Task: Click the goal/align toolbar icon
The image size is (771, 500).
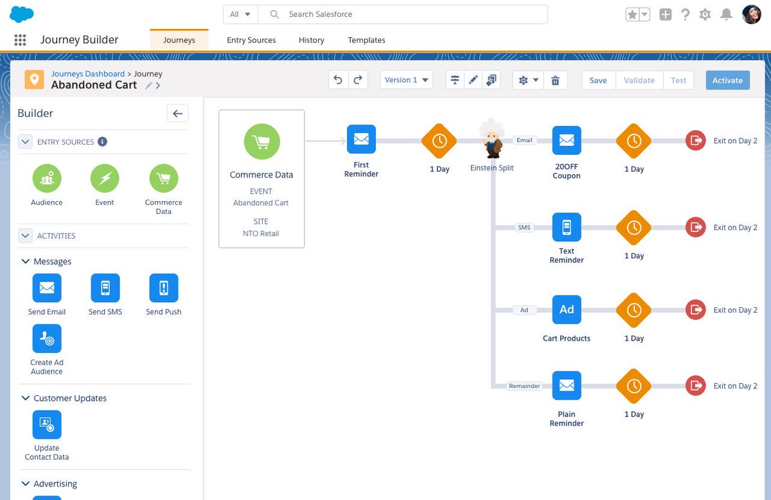Action: pyautogui.click(x=455, y=80)
